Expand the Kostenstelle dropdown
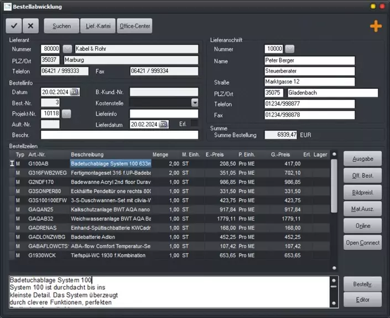The height and width of the screenshot is (318, 390). (195, 103)
